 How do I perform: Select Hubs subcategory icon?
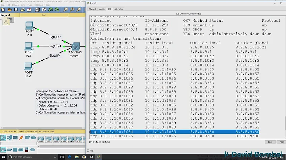[x=15, y=150]
